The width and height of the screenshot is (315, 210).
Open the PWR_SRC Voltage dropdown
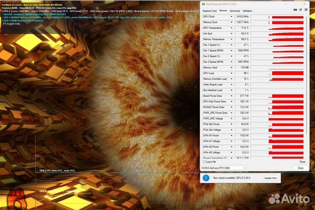click(x=231, y=119)
